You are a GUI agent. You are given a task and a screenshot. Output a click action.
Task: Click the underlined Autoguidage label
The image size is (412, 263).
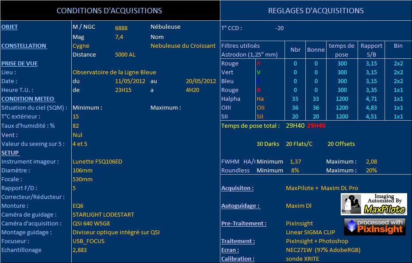[x=240, y=206]
